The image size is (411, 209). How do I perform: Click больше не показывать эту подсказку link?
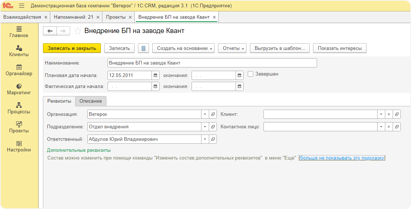(342, 158)
